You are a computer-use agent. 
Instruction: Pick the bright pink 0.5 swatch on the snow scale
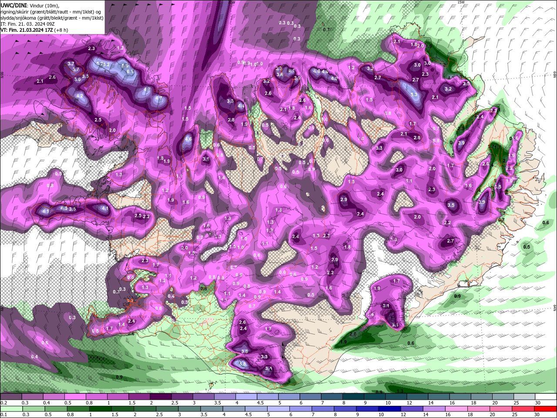75,397
